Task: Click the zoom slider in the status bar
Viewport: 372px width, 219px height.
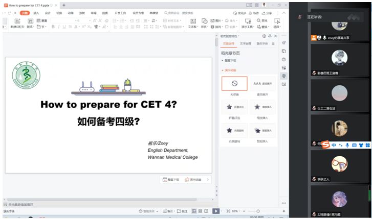Action: [257, 211]
